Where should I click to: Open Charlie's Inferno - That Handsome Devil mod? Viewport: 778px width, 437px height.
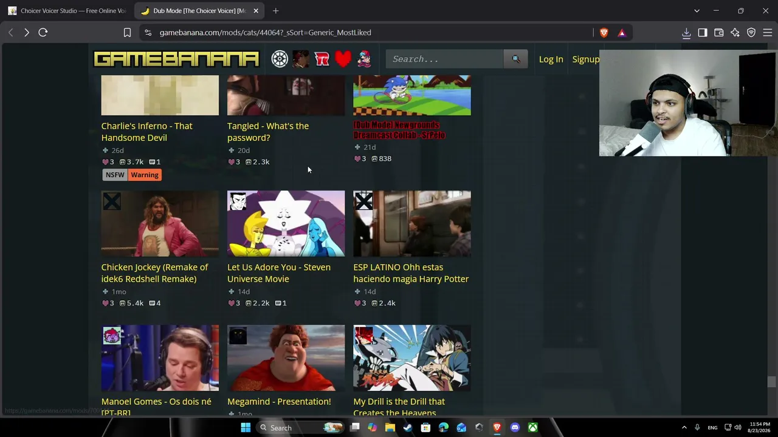pyautogui.click(x=146, y=132)
